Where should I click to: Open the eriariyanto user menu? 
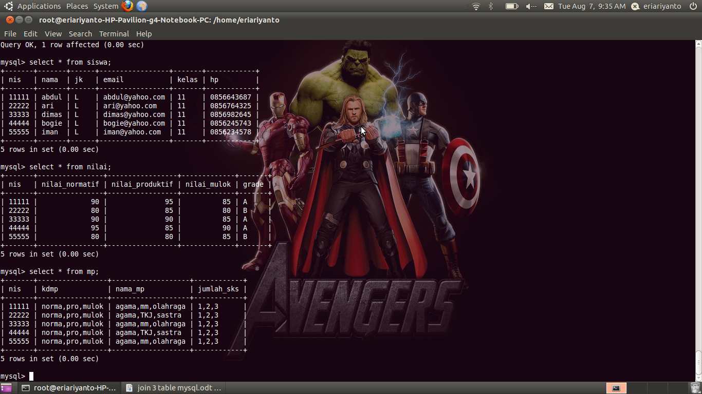click(662, 6)
